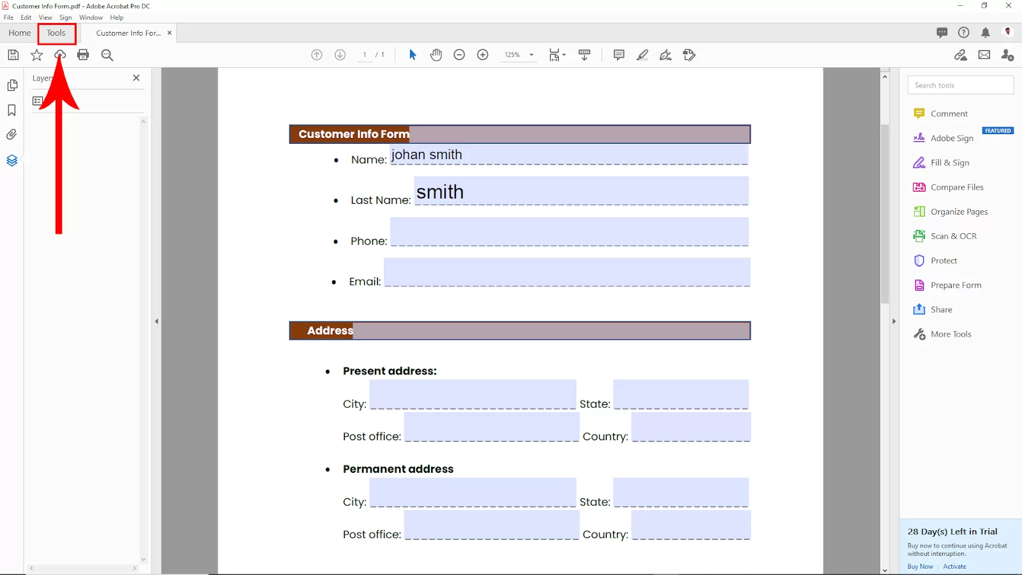
Task: Open More Tools
Action: (x=942, y=334)
